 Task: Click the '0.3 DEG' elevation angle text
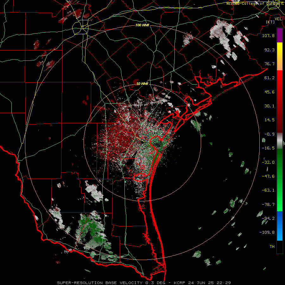tap(155, 283)
